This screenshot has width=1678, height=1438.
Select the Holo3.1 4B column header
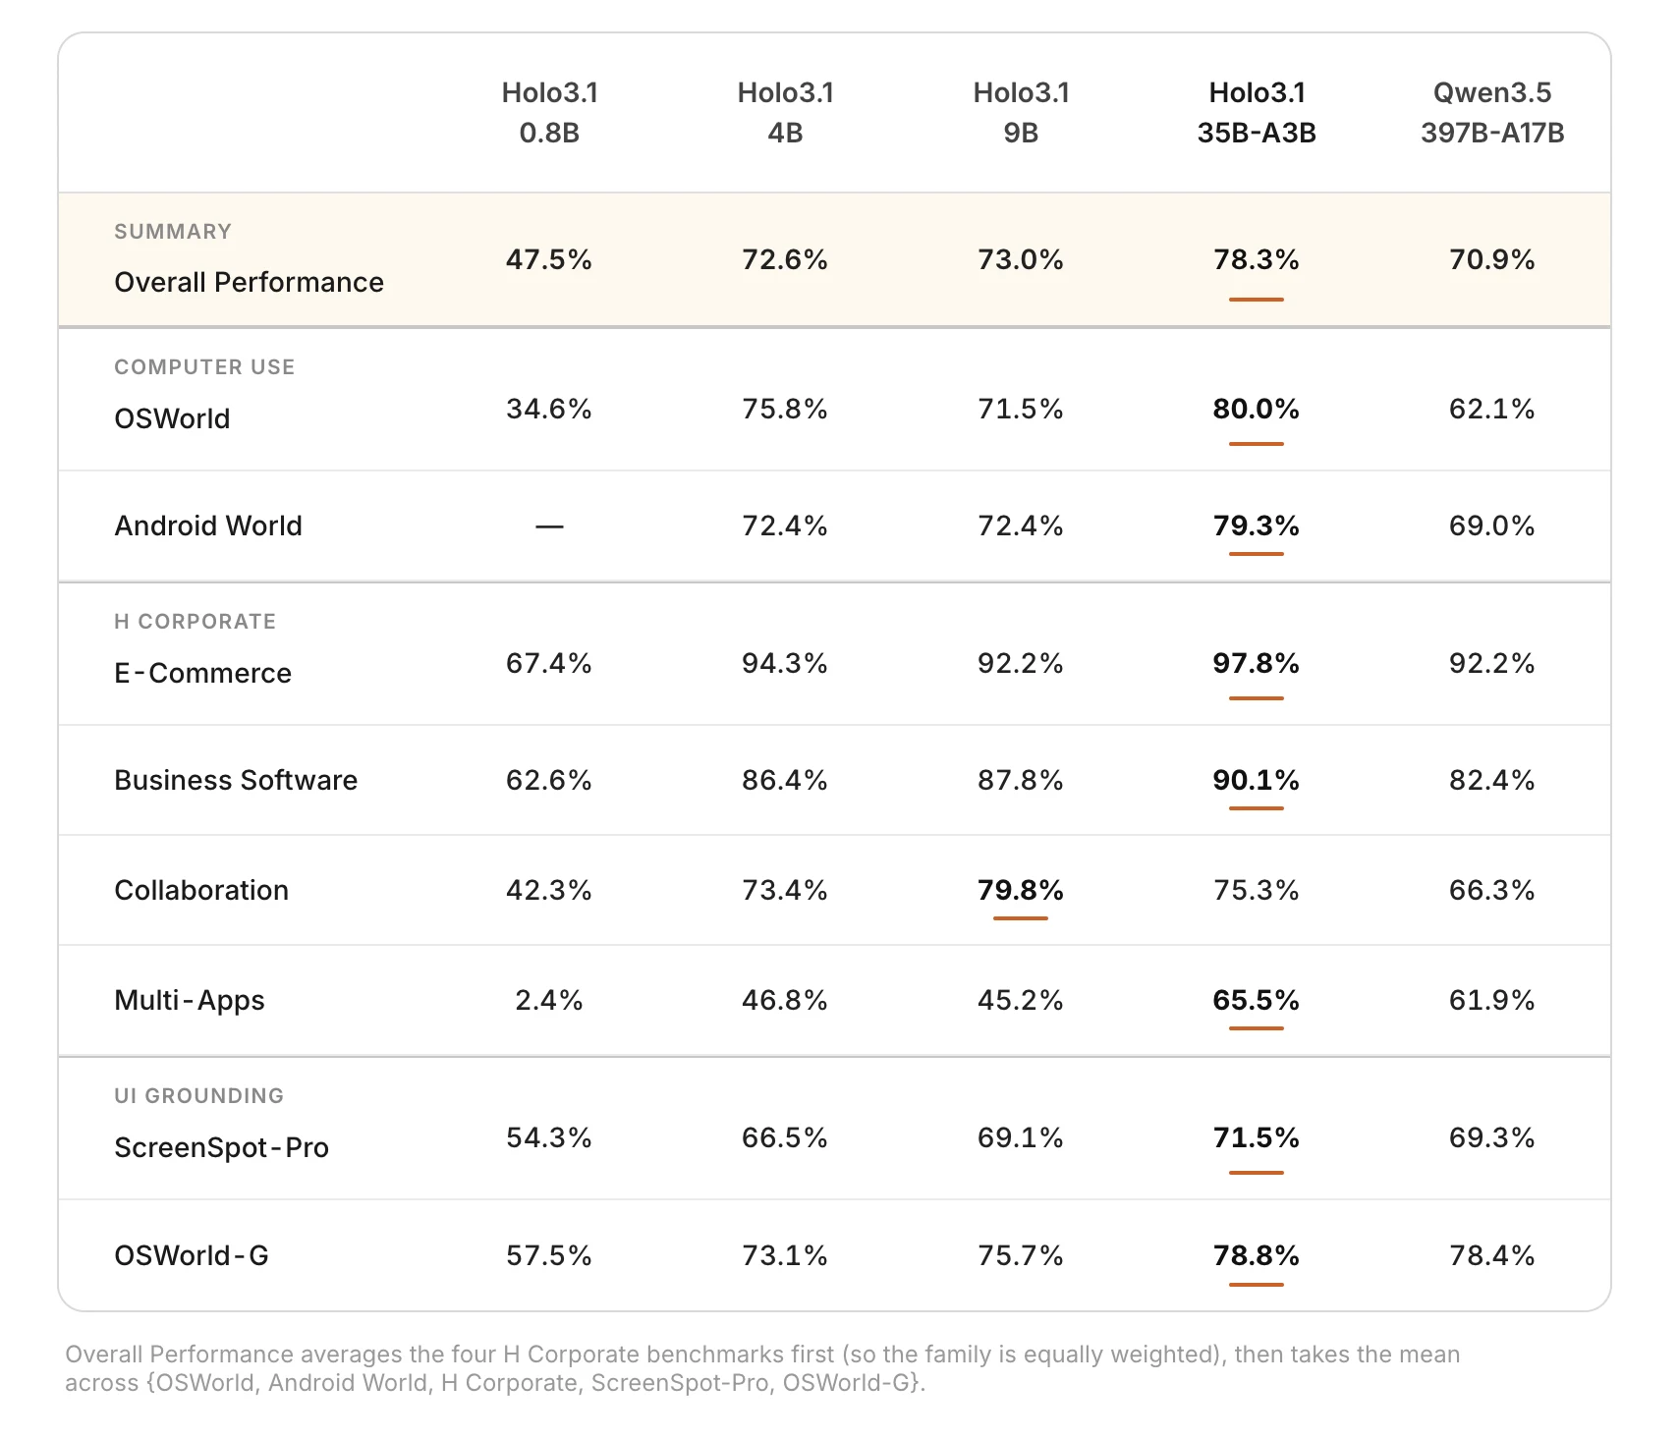tap(785, 112)
